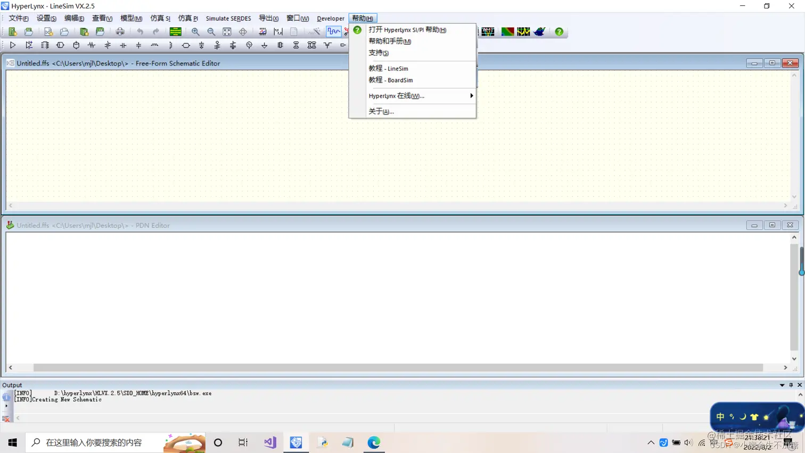Click the clear output icon in Output panel
Image resolution: width=805 pixels, height=453 pixels.
tap(6, 419)
